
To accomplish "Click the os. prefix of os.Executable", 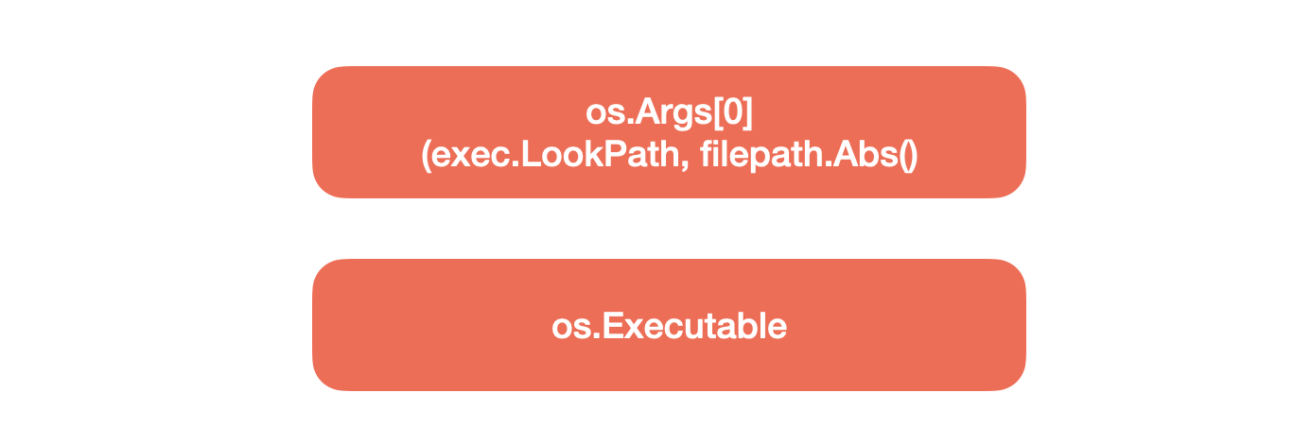I will pos(577,329).
